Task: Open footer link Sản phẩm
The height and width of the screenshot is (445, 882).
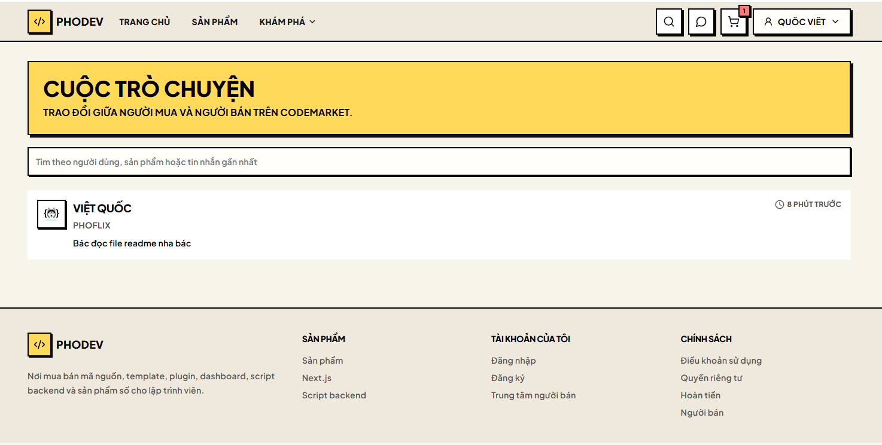Action: point(323,361)
